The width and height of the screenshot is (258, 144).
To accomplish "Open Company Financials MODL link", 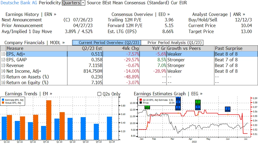I will coord(34,43).
